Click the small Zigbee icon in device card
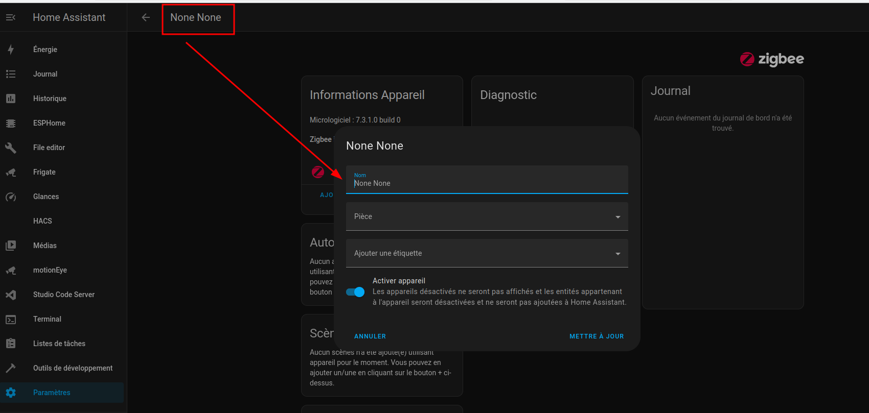The height and width of the screenshot is (413, 869). (x=318, y=172)
